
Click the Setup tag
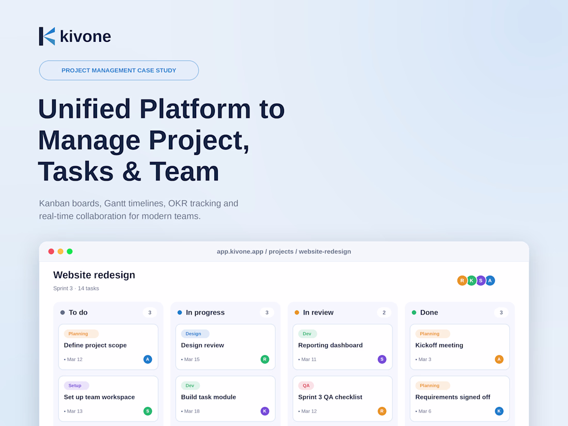(76, 385)
